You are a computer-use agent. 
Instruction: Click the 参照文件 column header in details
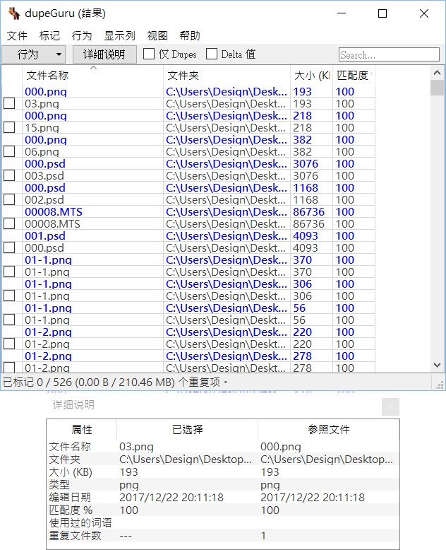pos(328,429)
